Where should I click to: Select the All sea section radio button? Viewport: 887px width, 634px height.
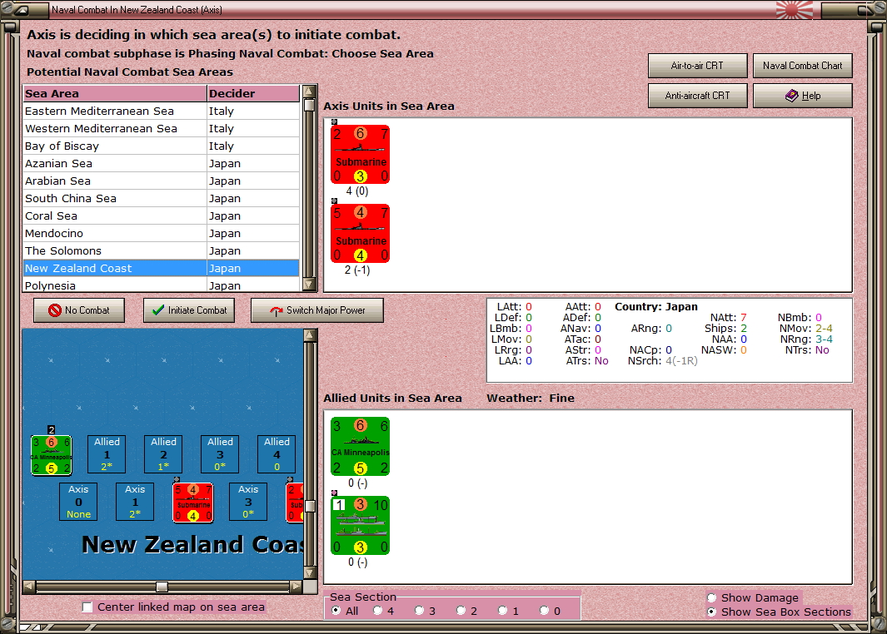tap(336, 611)
